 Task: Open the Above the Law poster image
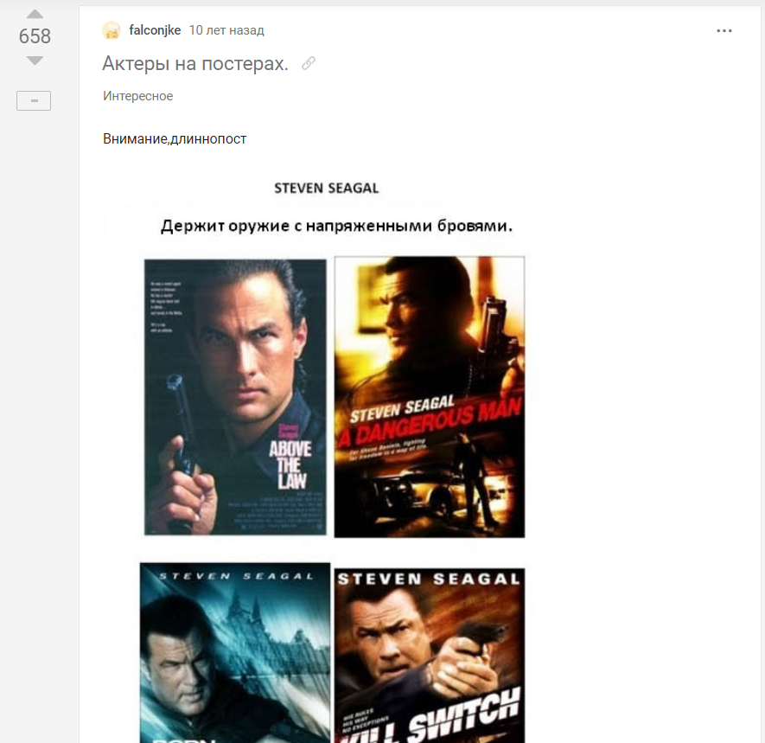(235, 397)
